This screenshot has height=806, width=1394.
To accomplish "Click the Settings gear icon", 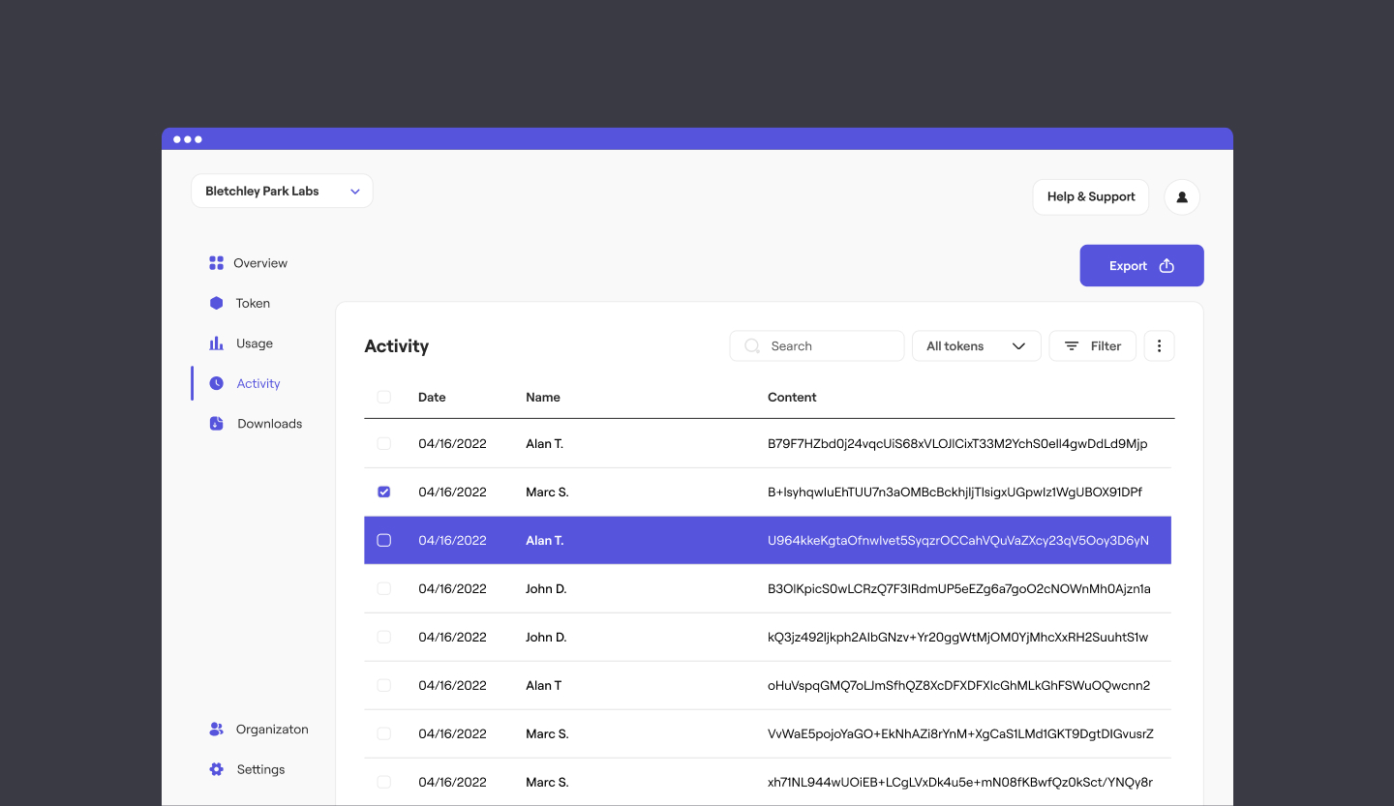I will pos(216,769).
